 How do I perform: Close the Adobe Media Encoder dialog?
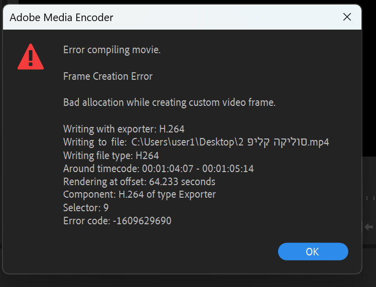coord(347,17)
